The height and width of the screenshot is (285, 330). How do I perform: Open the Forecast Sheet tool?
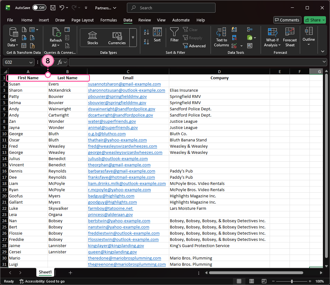(290, 37)
